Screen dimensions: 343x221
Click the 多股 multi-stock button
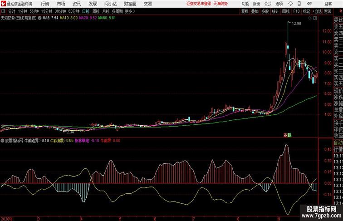pyautogui.click(x=265, y=11)
